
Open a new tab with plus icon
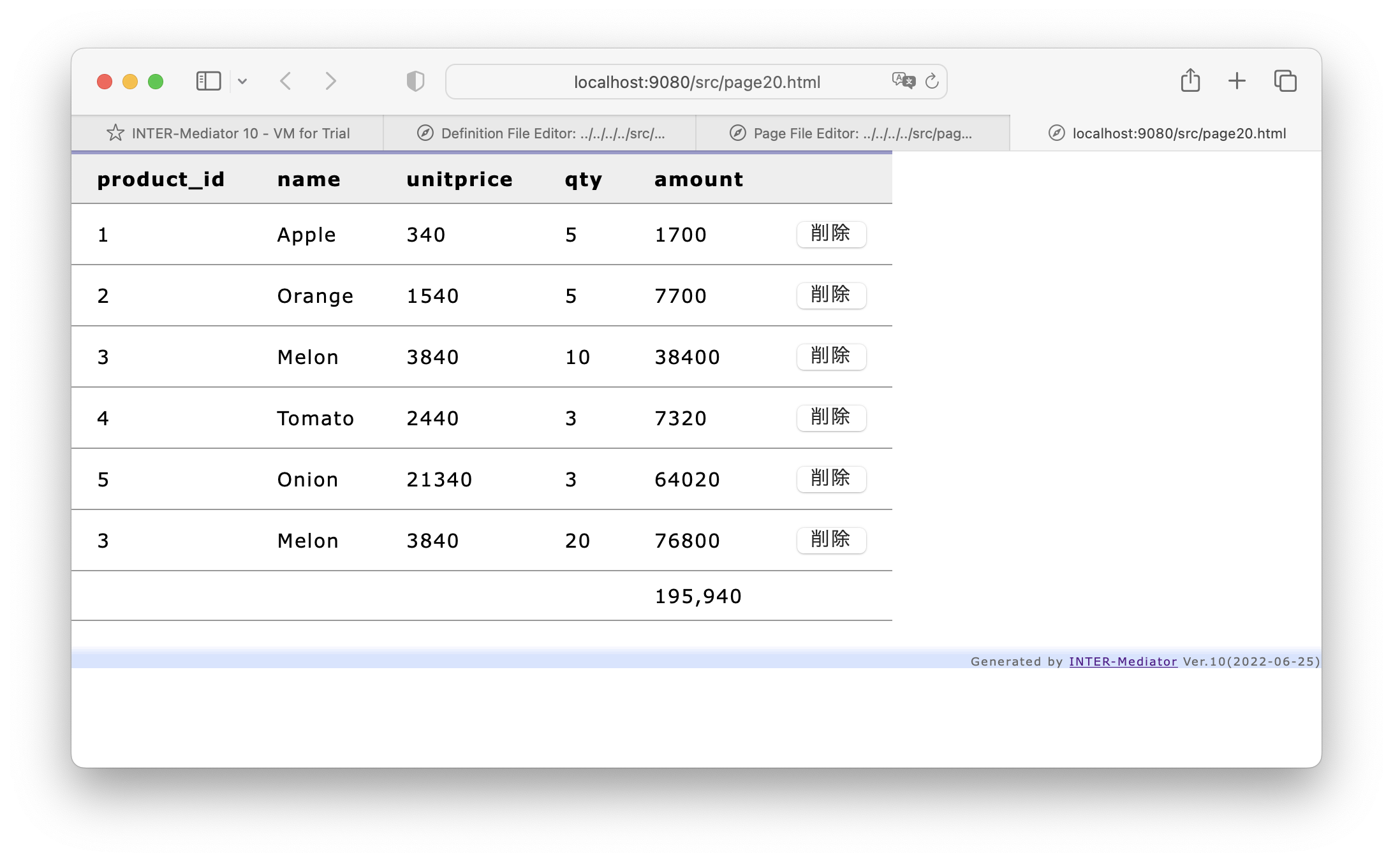click(x=1237, y=81)
